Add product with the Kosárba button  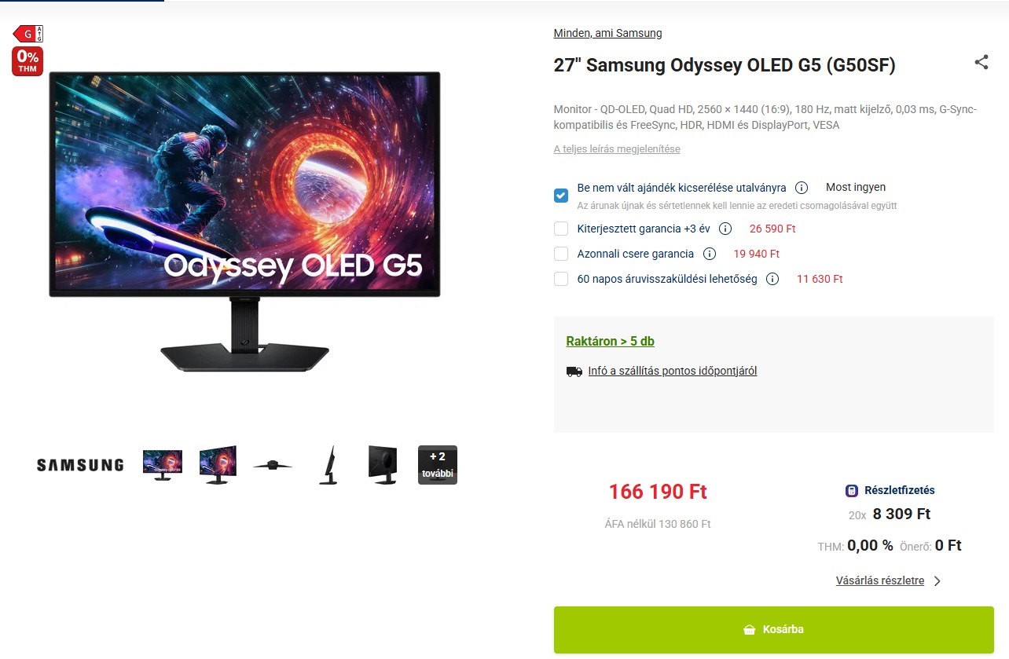pyautogui.click(x=774, y=630)
